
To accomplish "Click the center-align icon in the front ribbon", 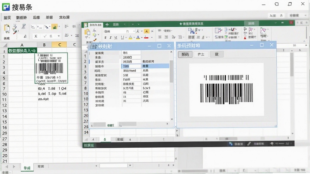I will pos(166,37).
